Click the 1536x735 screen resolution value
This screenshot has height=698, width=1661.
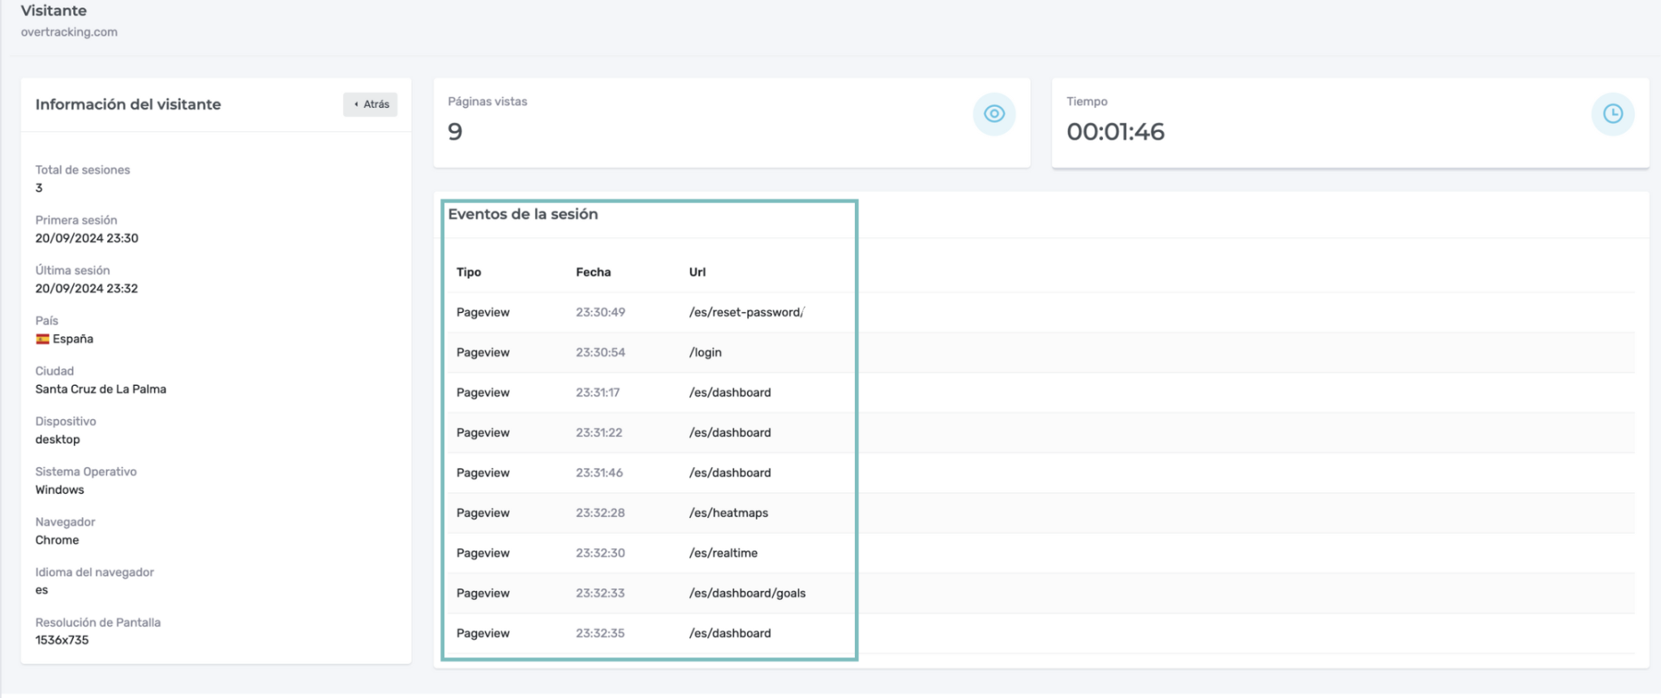point(62,640)
